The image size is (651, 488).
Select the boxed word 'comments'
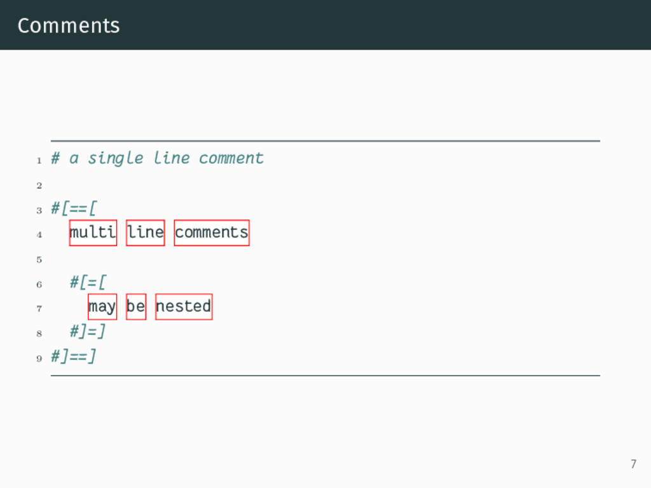coord(212,233)
